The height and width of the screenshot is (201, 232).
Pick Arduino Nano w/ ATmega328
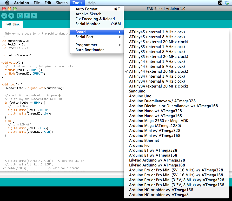176,111
